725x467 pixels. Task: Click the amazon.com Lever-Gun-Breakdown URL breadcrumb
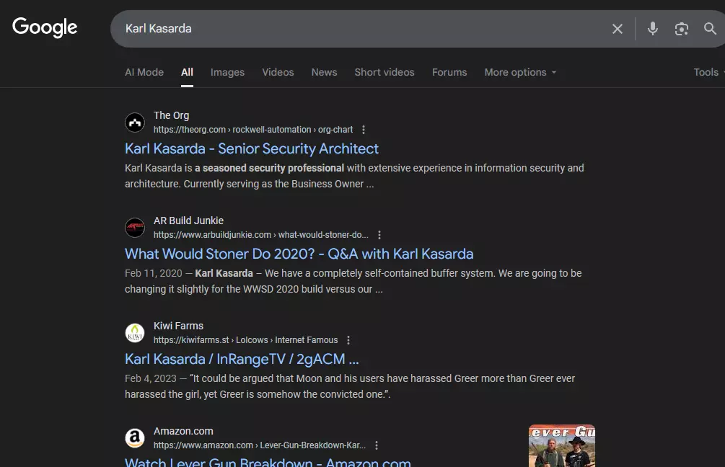tap(260, 446)
